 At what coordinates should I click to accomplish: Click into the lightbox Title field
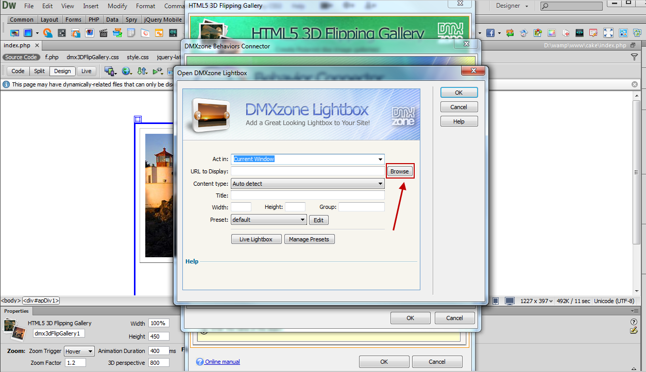coord(308,196)
